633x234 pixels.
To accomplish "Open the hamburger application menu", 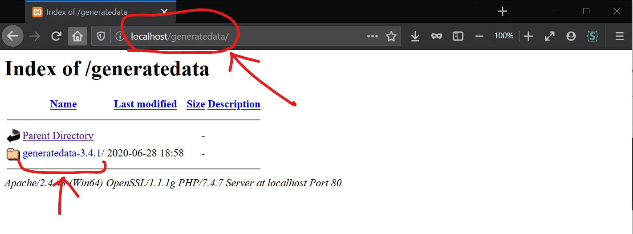I will click(620, 36).
